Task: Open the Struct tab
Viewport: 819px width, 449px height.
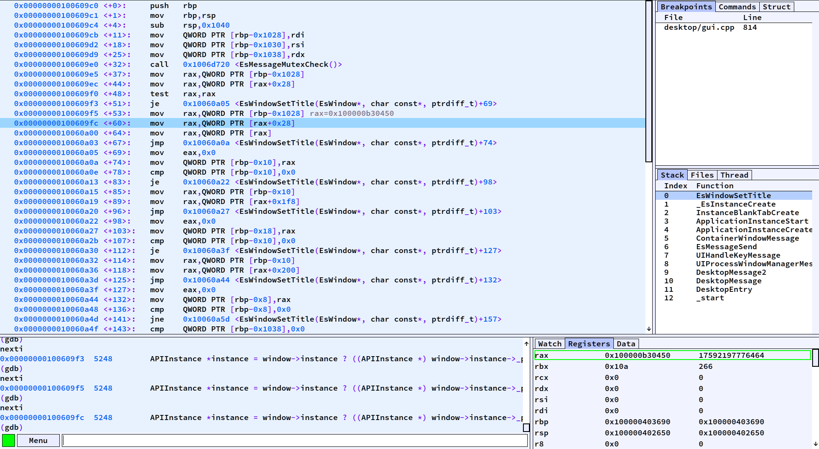Action: 776,7
